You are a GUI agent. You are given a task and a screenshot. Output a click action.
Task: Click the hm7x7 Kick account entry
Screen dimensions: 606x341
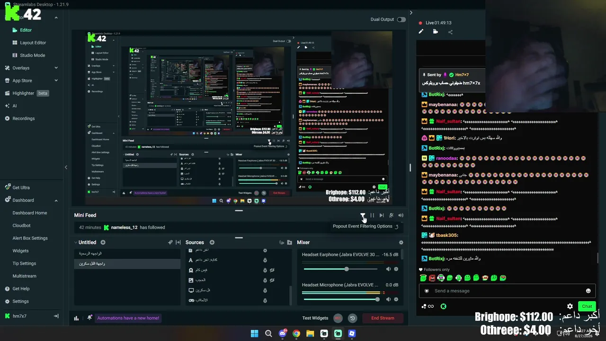point(19,316)
